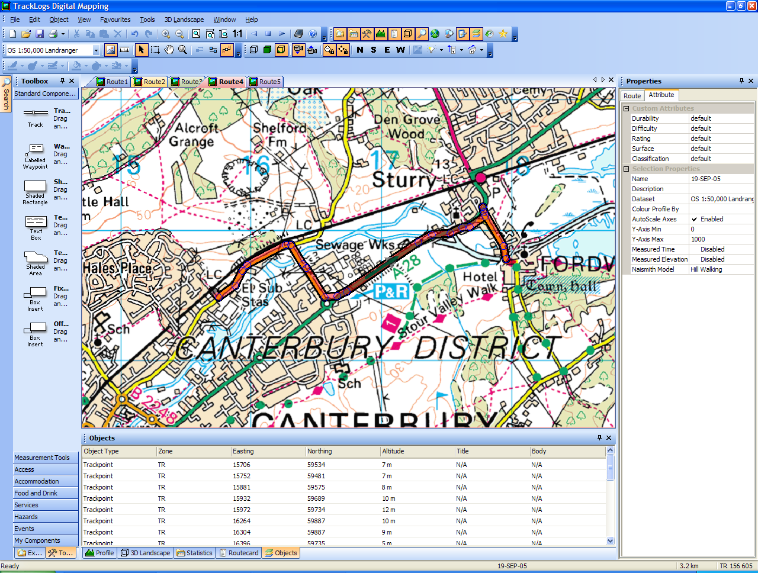Open the 3D Landscape menu
This screenshot has width=758, height=573.
click(184, 20)
